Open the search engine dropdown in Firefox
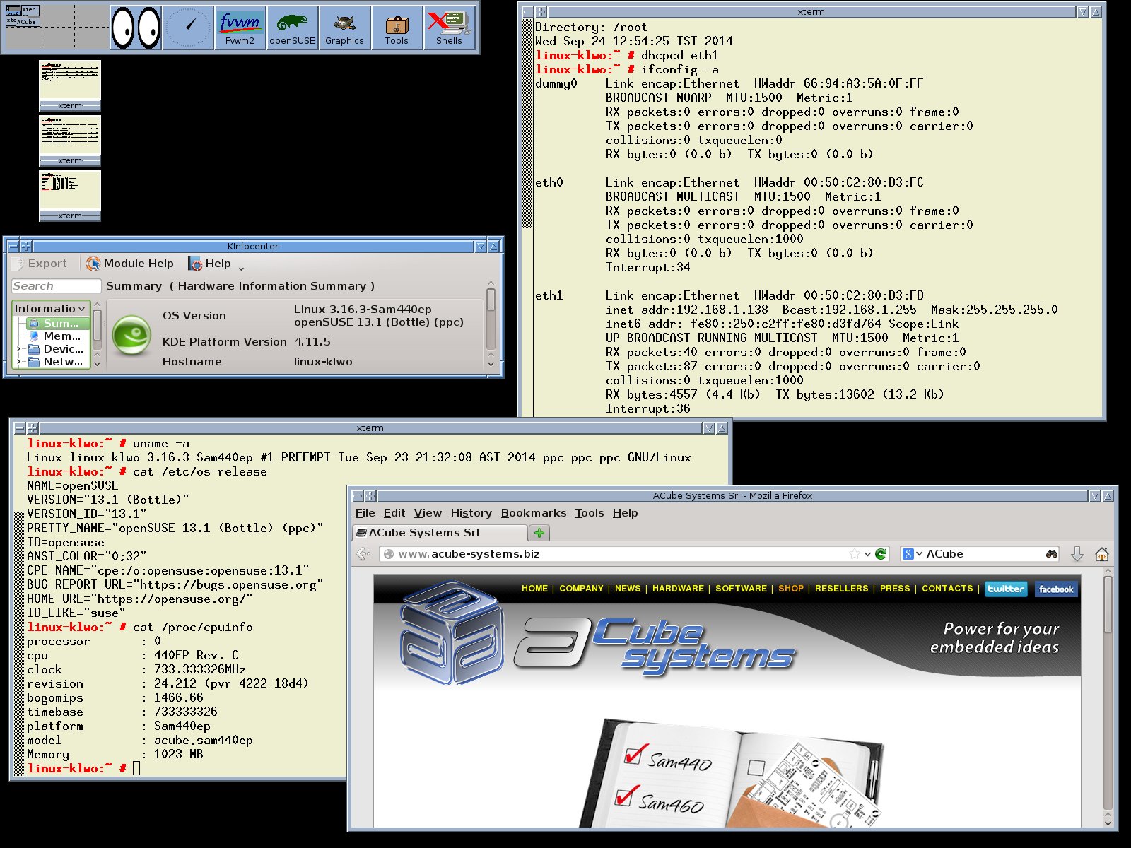Screen dimensions: 1131x848 click(x=912, y=554)
